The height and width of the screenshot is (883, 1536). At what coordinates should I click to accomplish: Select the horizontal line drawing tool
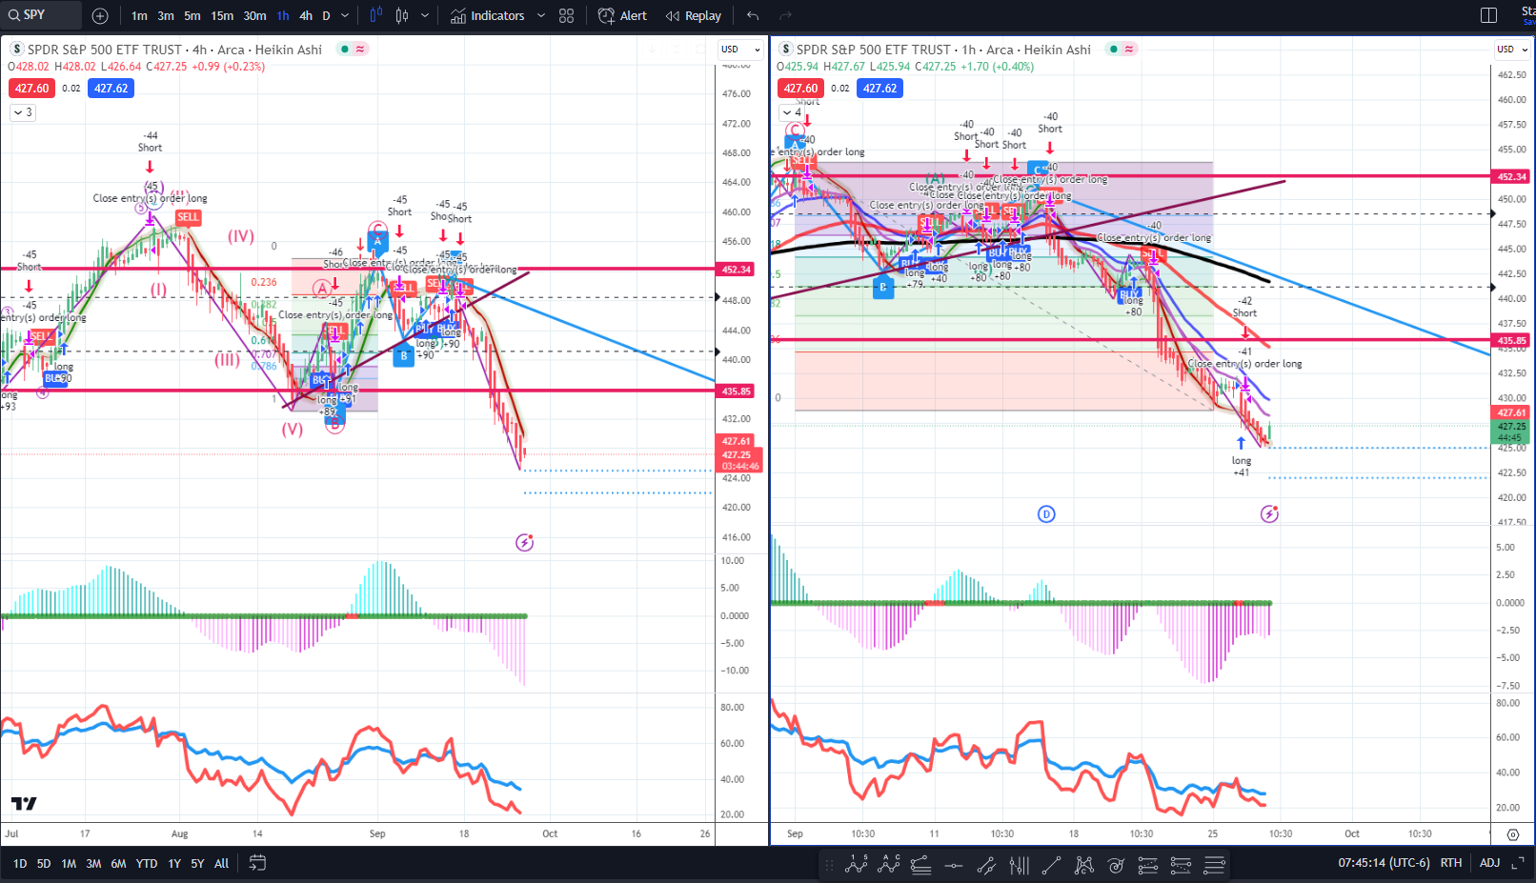point(954,865)
